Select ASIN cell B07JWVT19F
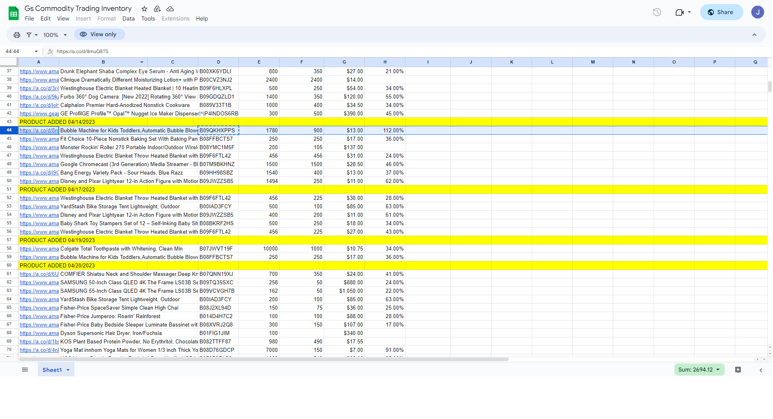This screenshot has width=773, height=419. (x=218, y=249)
